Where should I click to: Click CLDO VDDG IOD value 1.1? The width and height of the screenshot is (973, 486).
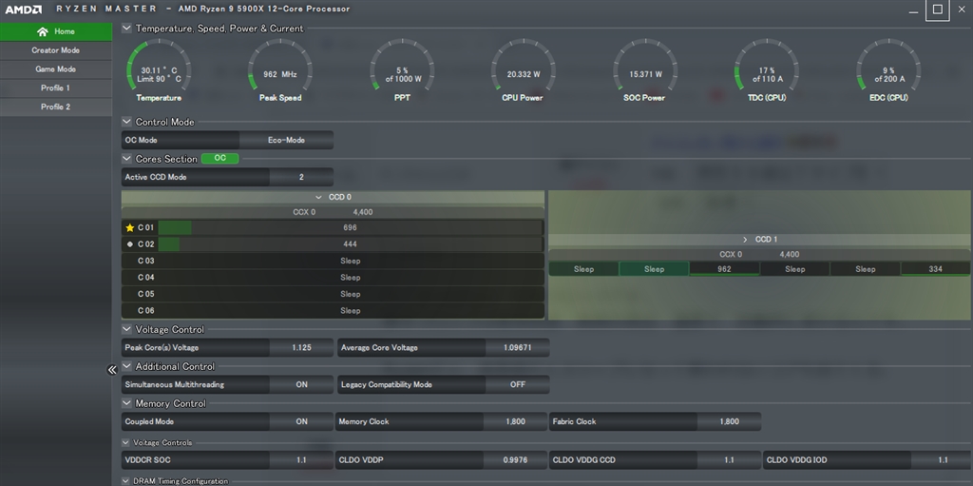click(943, 460)
